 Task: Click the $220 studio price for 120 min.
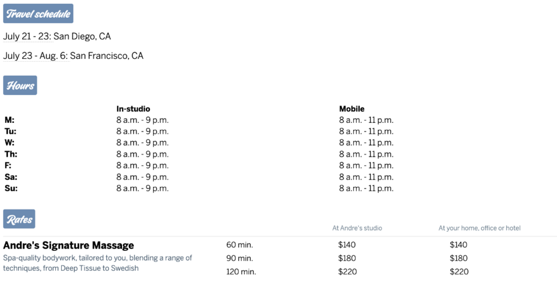347,272
